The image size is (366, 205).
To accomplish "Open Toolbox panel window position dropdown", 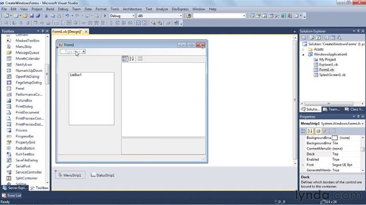I will pos(38,31).
